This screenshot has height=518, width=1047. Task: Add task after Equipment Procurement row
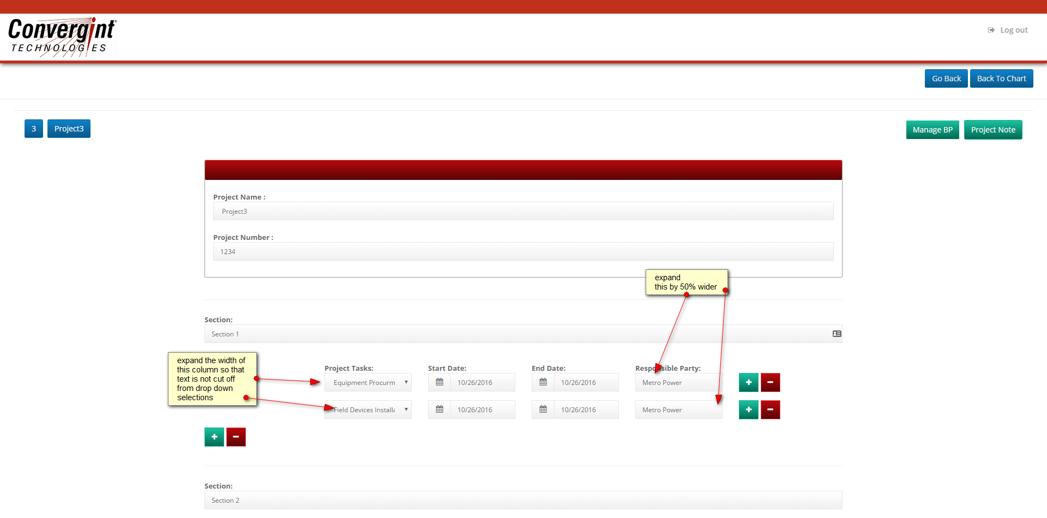(749, 382)
